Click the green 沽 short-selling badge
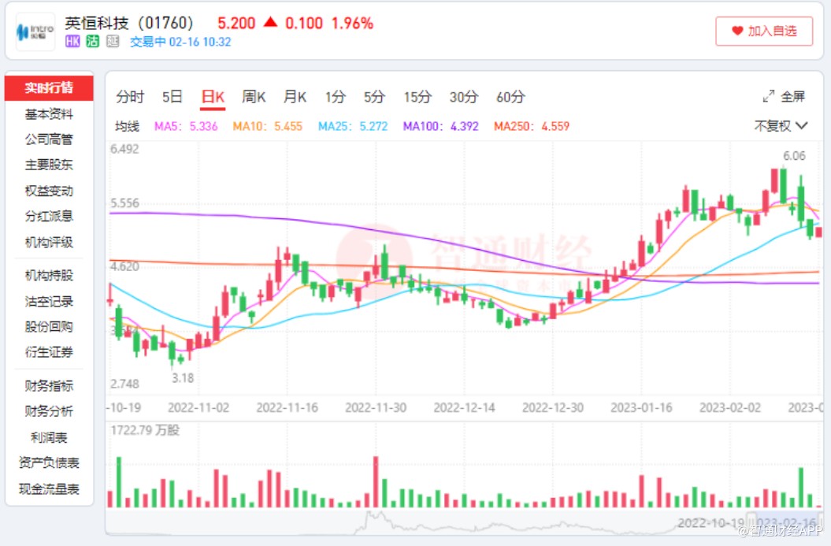The image size is (831, 546). tap(92, 42)
